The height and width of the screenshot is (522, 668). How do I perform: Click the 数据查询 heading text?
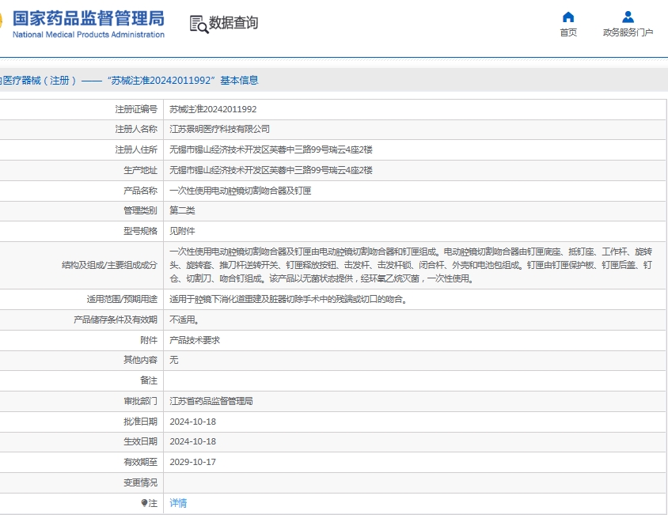click(x=233, y=23)
